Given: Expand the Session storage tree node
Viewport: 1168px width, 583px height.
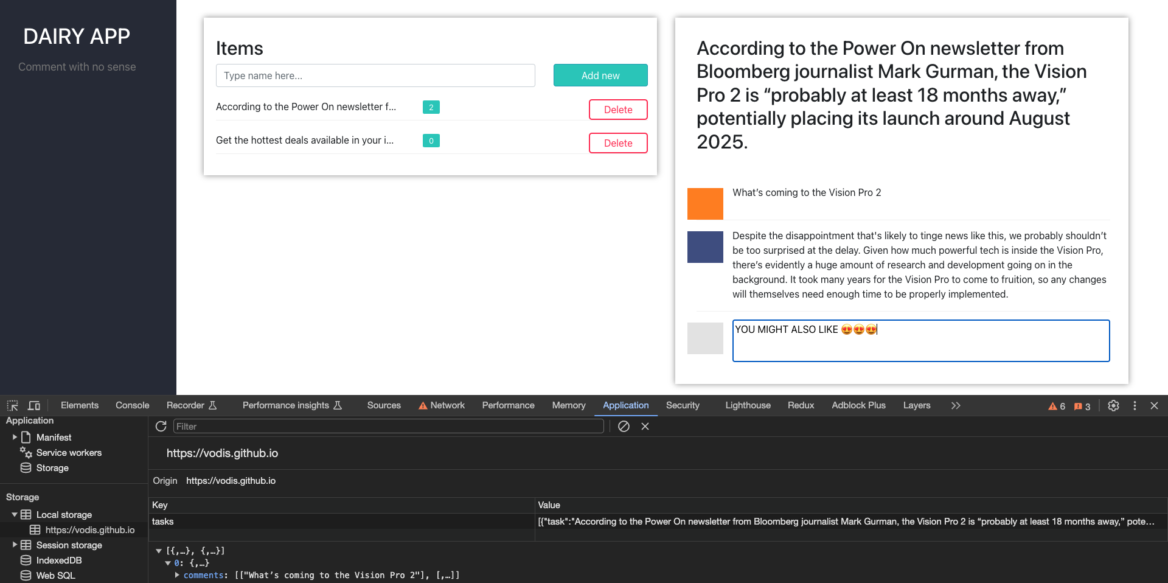Looking at the screenshot, I should tap(15, 545).
